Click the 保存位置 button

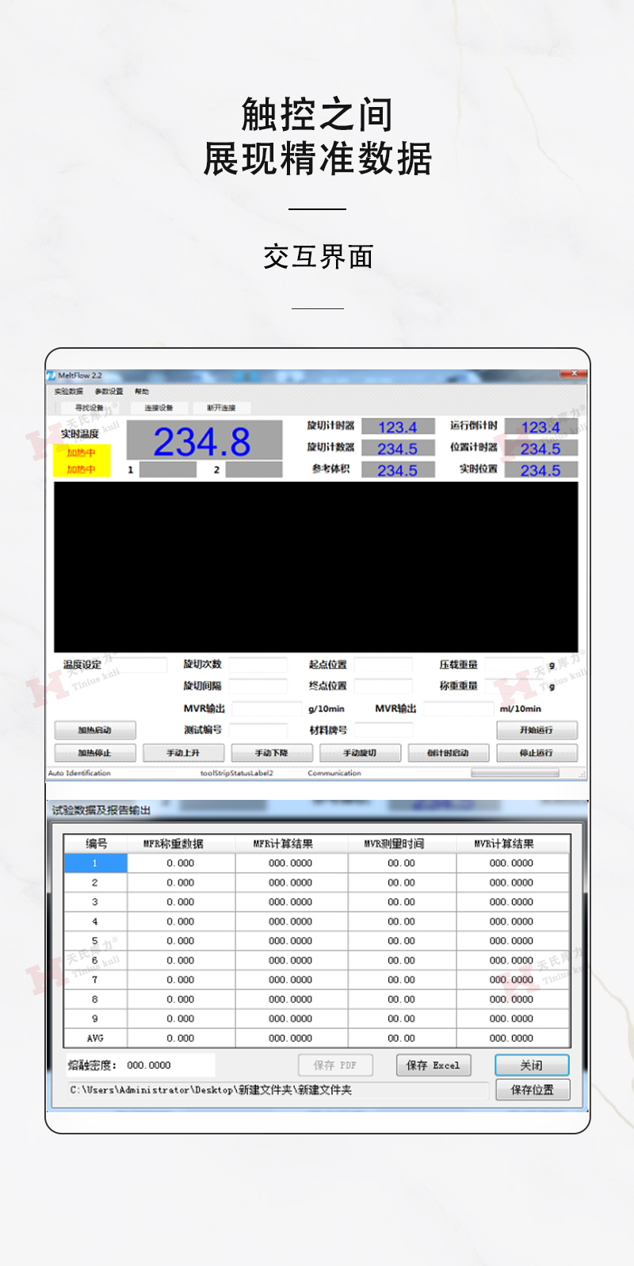532,1090
